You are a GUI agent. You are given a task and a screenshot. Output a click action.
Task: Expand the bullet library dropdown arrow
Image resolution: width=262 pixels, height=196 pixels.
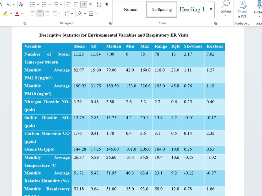point(38,5)
